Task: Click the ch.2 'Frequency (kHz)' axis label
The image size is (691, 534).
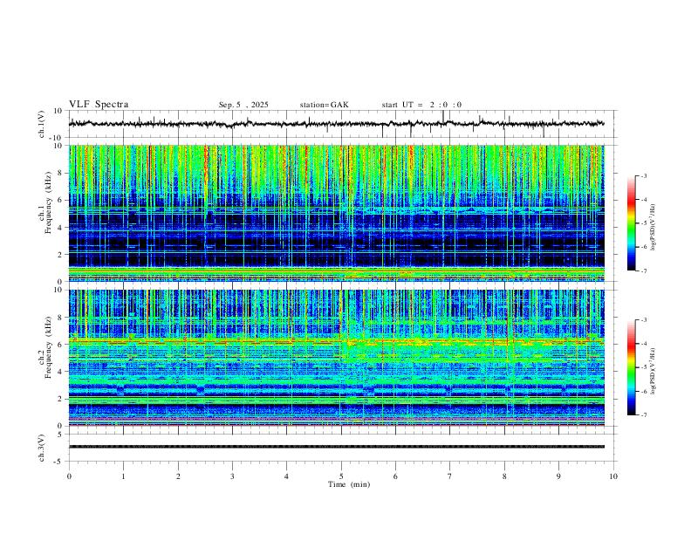Action: tap(48, 347)
